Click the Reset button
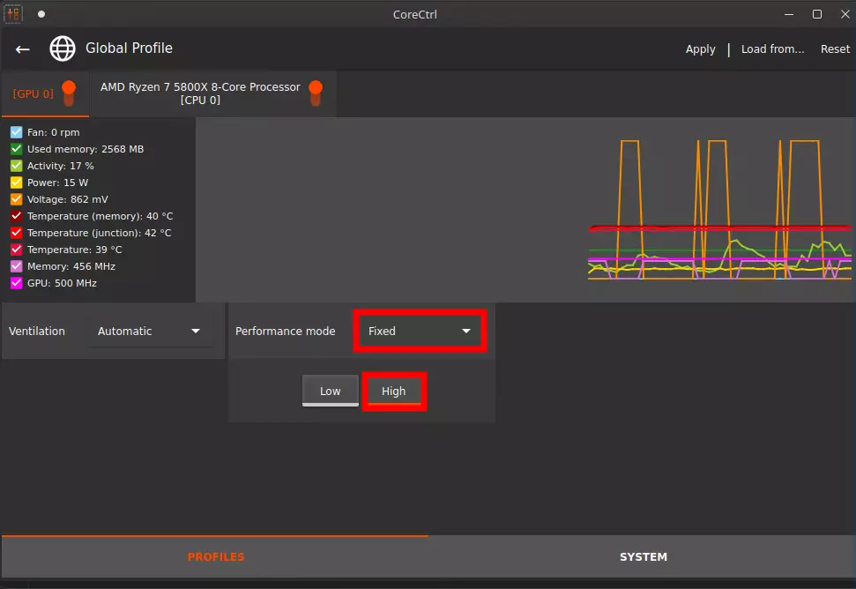Image resolution: width=856 pixels, height=589 pixels. tap(835, 49)
